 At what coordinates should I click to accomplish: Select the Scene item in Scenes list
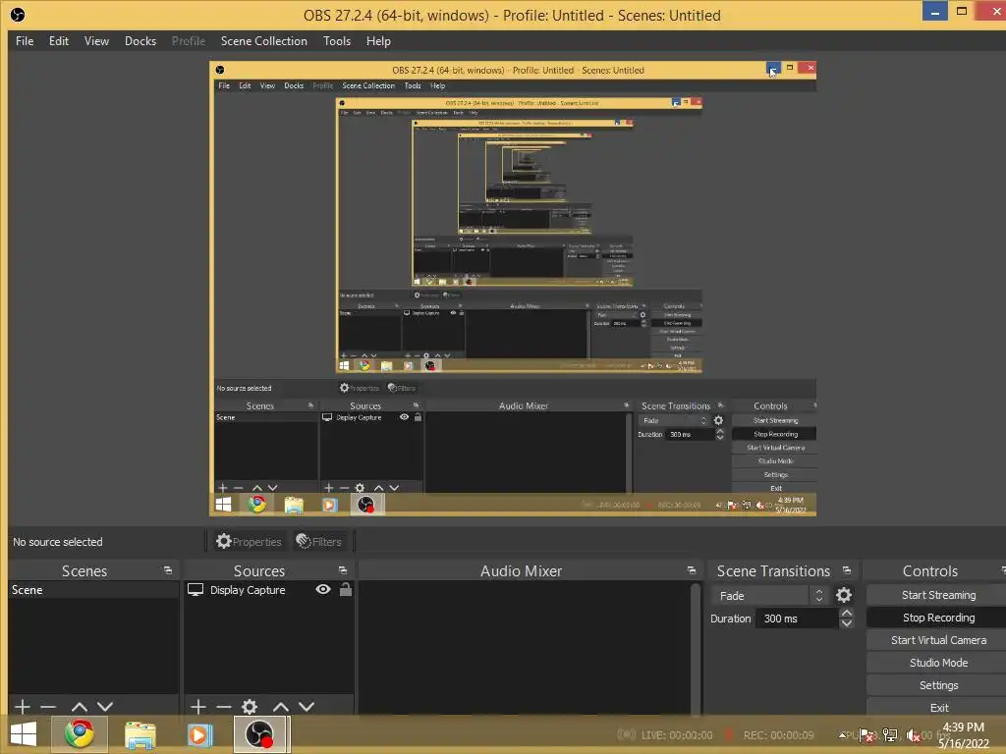tap(93, 590)
